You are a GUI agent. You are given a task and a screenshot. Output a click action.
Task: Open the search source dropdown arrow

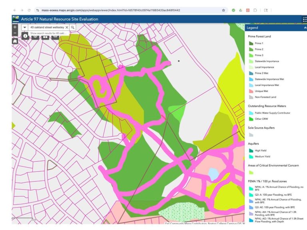click(25, 27)
